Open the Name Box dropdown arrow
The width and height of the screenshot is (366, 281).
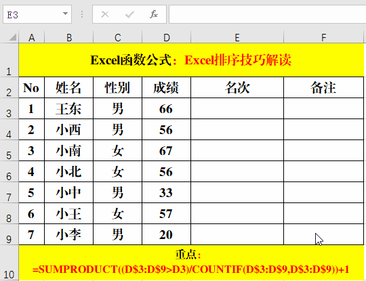click(65, 14)
